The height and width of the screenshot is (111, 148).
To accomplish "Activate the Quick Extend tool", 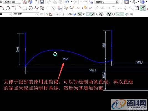I will coord(72,8).
